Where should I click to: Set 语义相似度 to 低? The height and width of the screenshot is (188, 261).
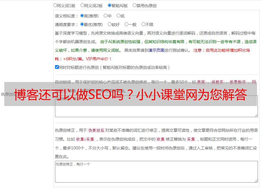[x=118, y=16]
